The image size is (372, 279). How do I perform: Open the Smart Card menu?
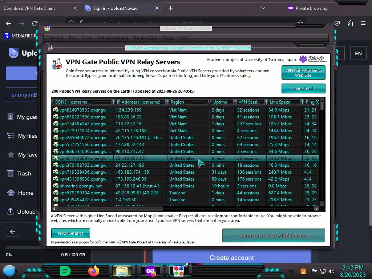coord(145,38)
